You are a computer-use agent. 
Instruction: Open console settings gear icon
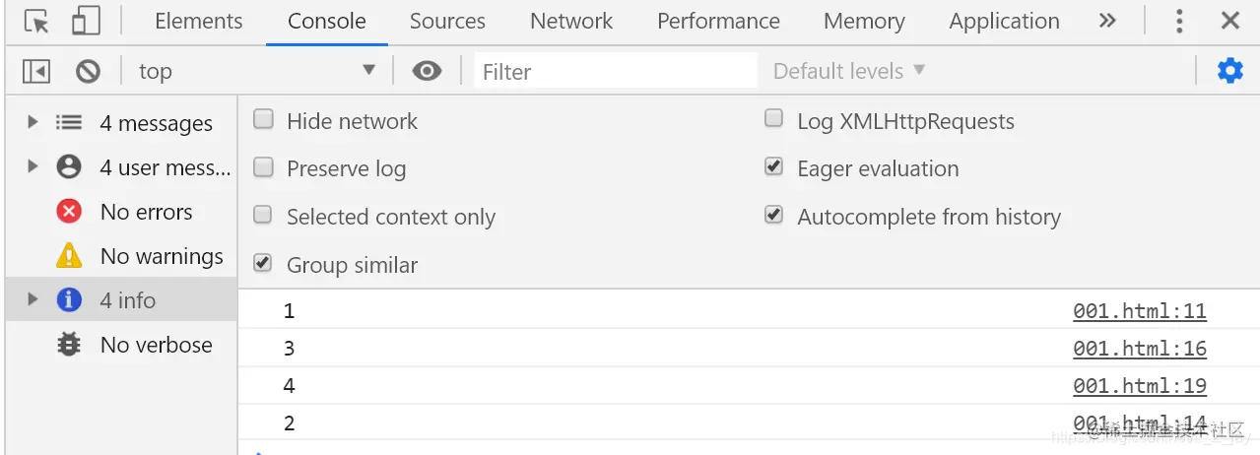pos(1230,71)
